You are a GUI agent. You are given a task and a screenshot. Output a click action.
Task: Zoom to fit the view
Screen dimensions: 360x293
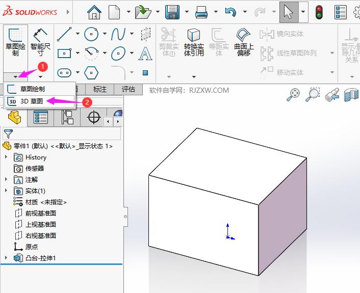[293, 95]
